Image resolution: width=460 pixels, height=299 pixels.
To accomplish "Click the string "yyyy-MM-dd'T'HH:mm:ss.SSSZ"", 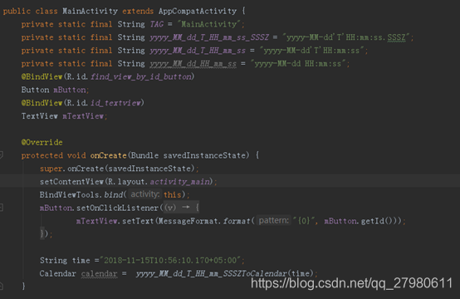I will pos(345,37).
